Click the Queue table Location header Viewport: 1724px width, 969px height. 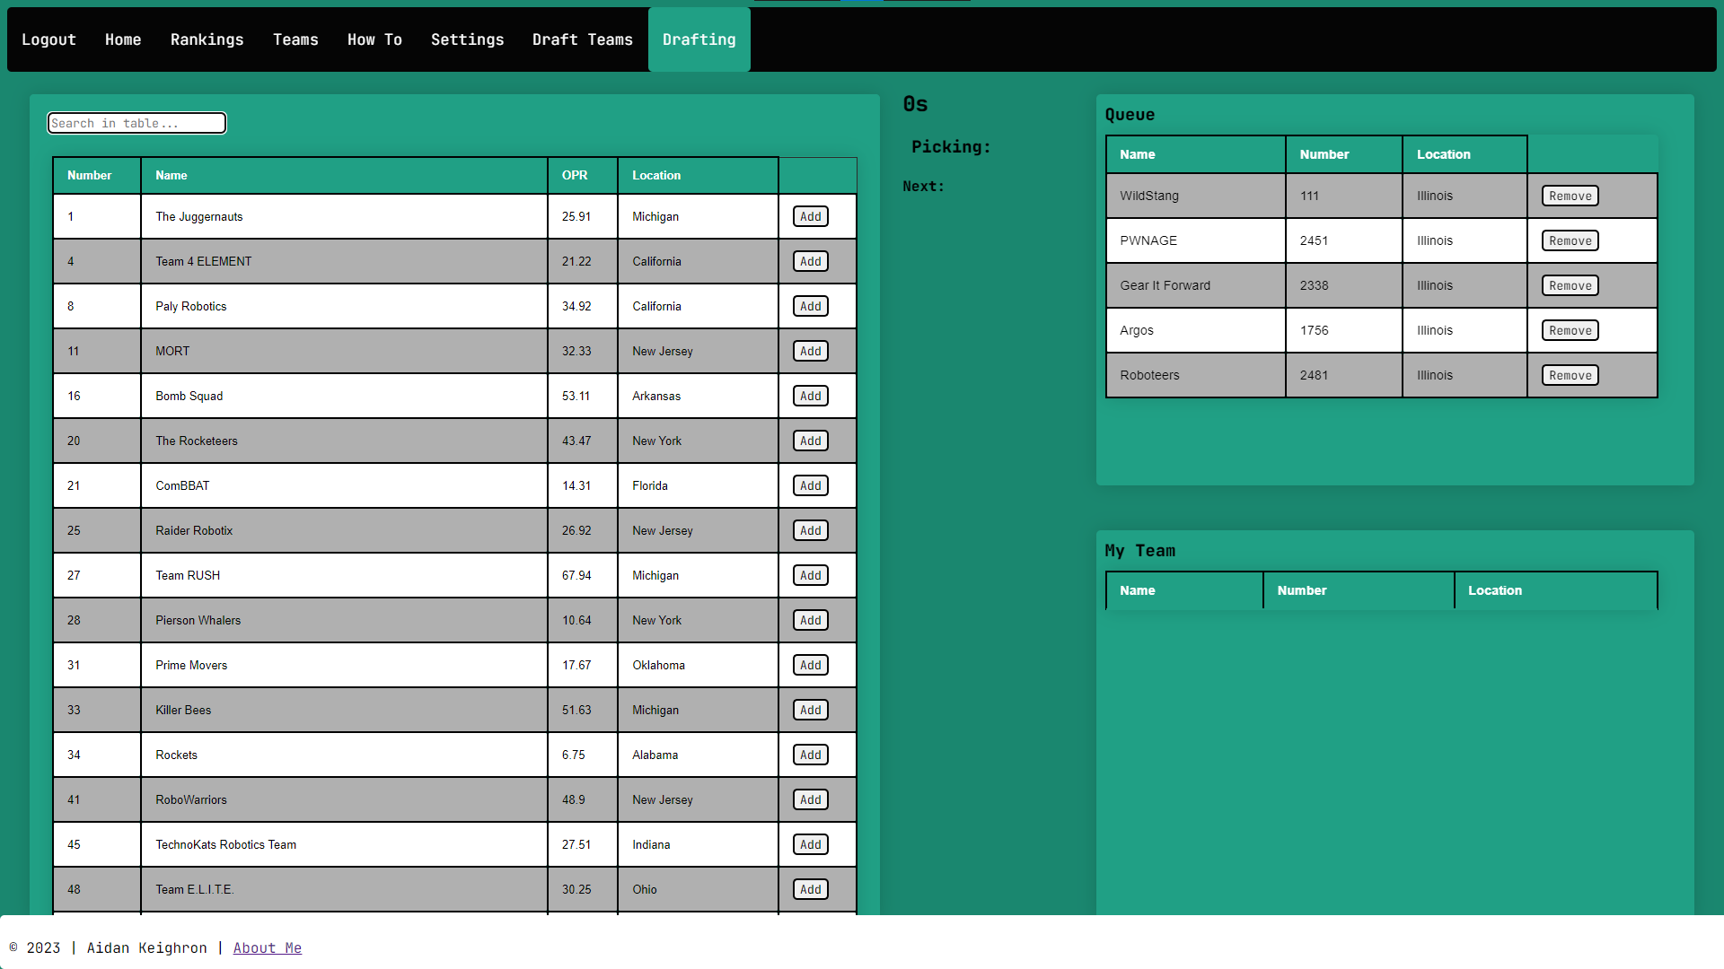pos(1465,154)
